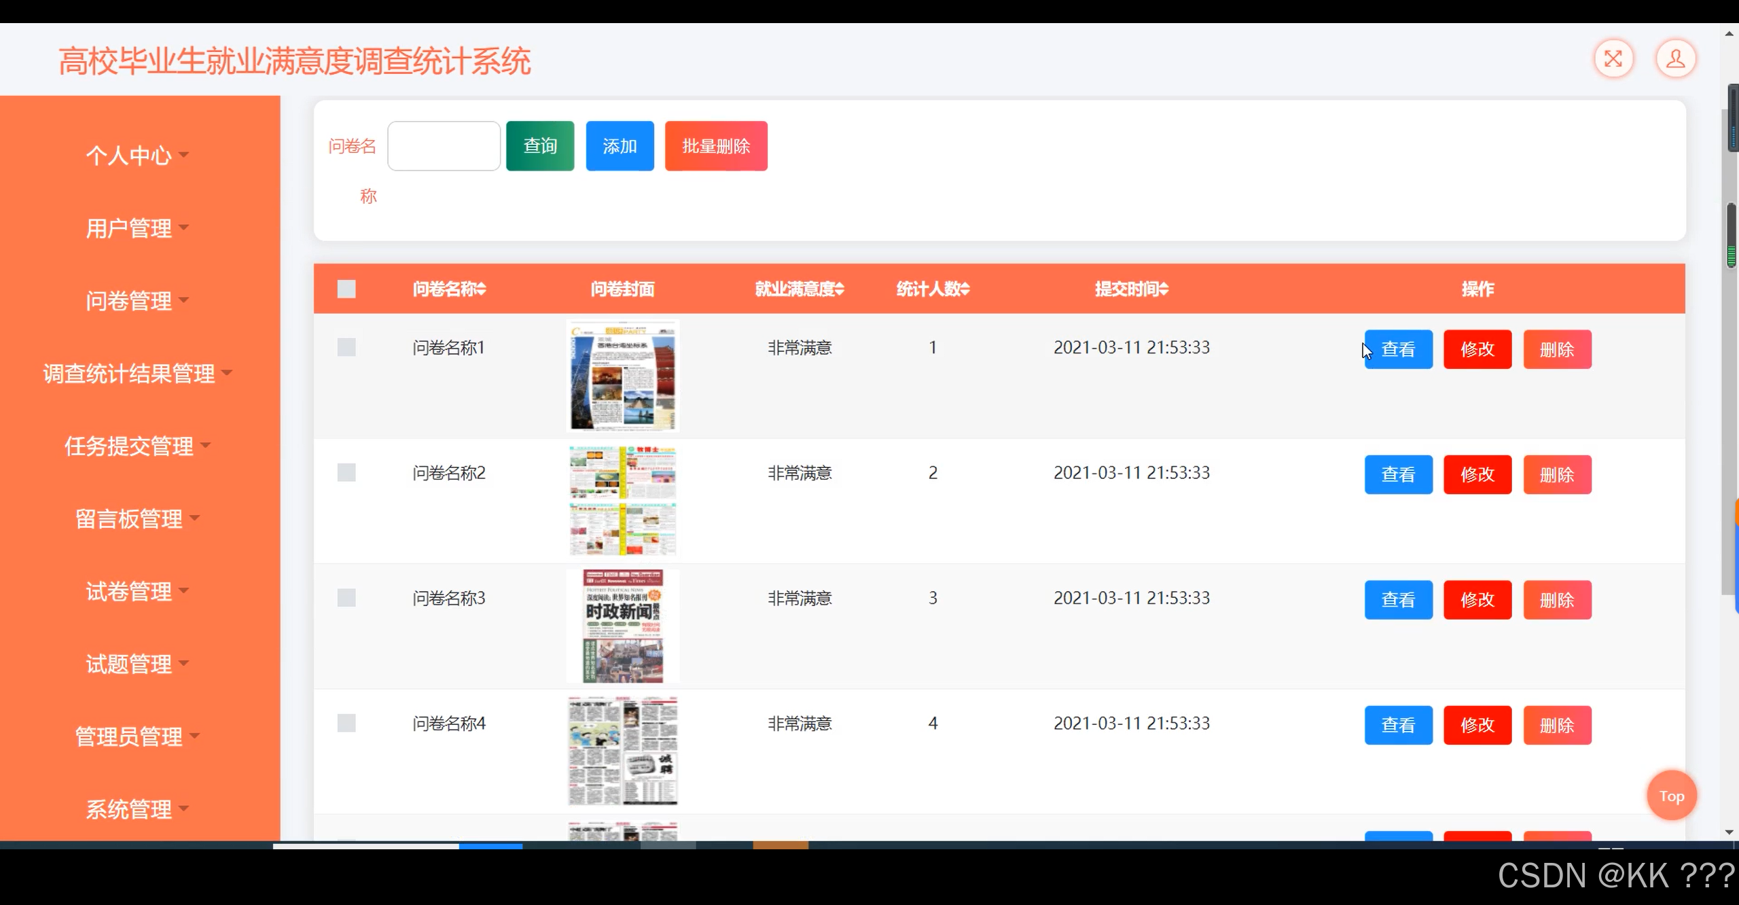Toggle the select-all checkbox in table header
The width and height of the screenshot is (1739, 905).
click(346, 289)
